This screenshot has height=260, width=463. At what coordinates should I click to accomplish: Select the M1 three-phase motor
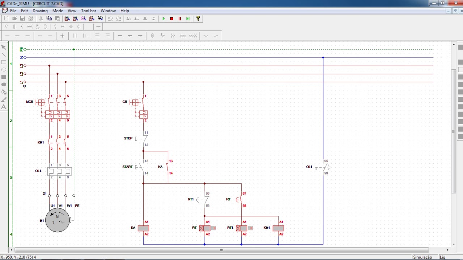58,220
